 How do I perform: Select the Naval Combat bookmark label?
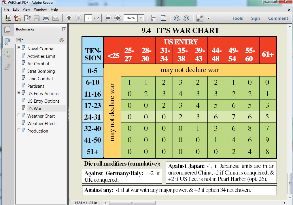click(x=41, y=49)
